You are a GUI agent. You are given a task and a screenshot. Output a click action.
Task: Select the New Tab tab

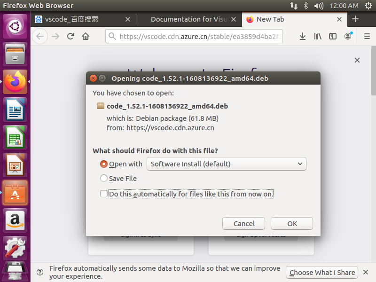[x=294, y=19]
